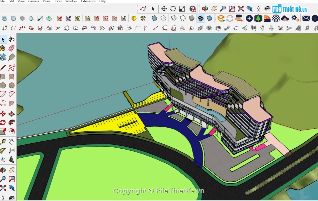
Task: Pick the 3 Point Arc tool
Action: click(3, 103)
